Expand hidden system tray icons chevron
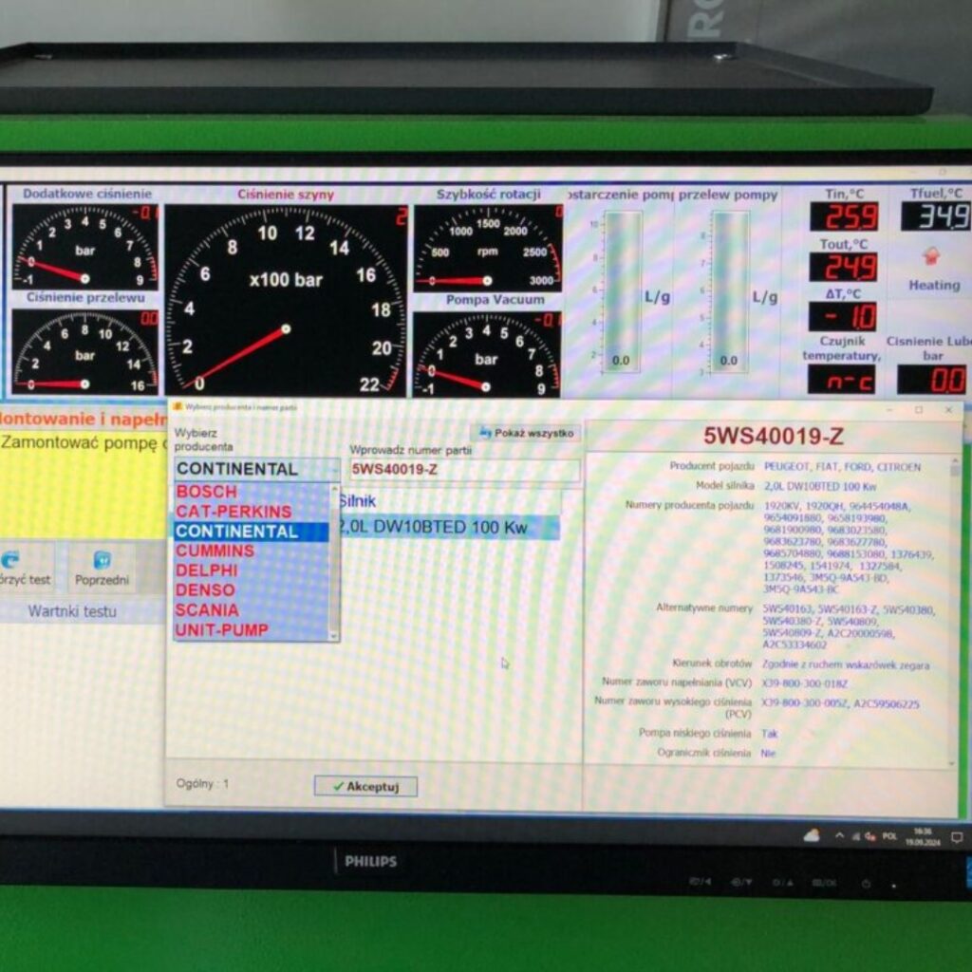Viewport: 972px width, 972px height. click(x=839, y=835)
